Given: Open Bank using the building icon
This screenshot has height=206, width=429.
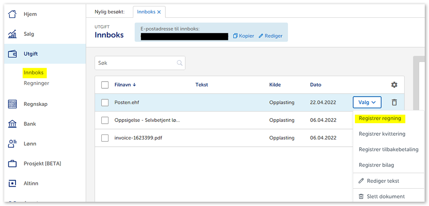Looking at the screenshot, I should (13, 124).
